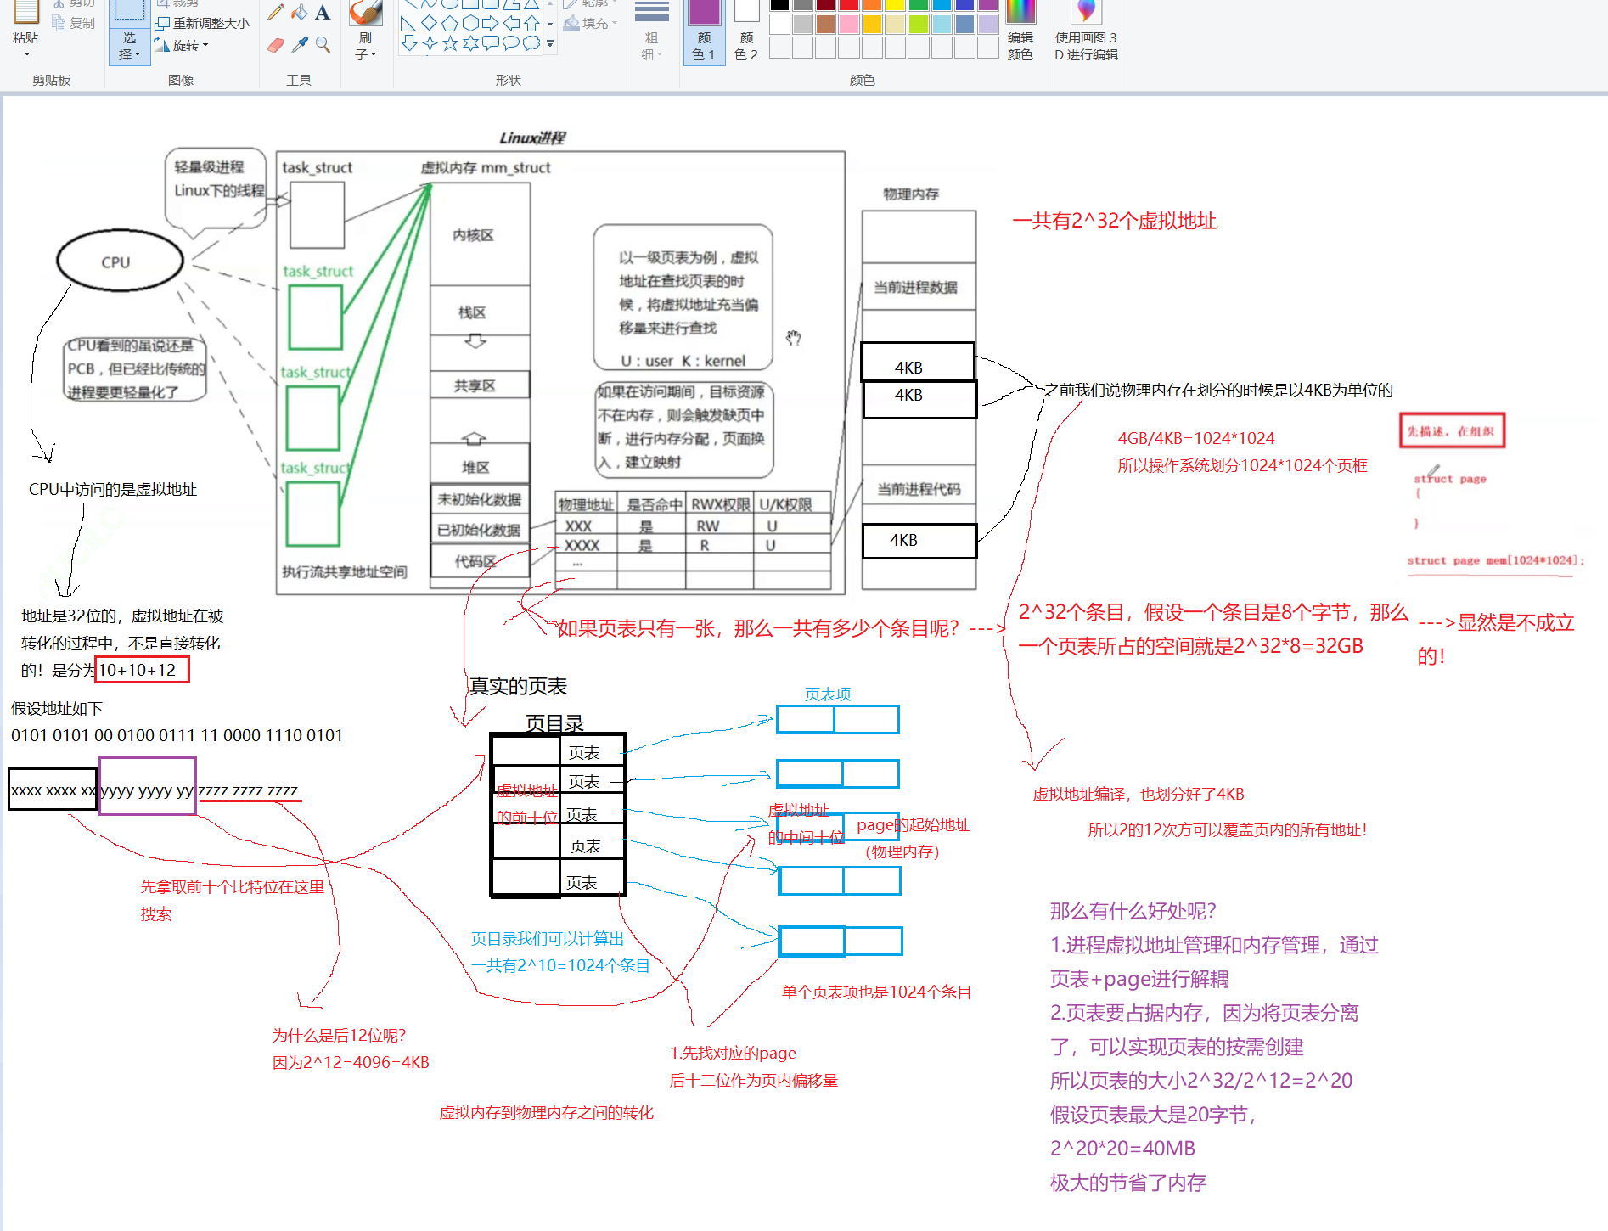Pick the pink palette swatch
Screen dimensions: 1608x1231
848,24
